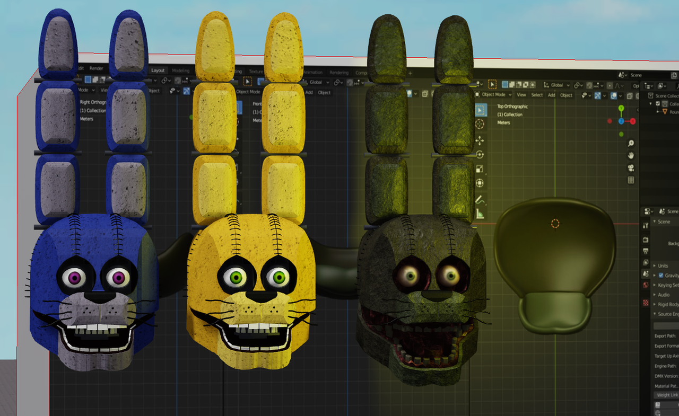
Task: Select the Transform tool in Top Orthographic viewport
Action: tap(480, 183)
